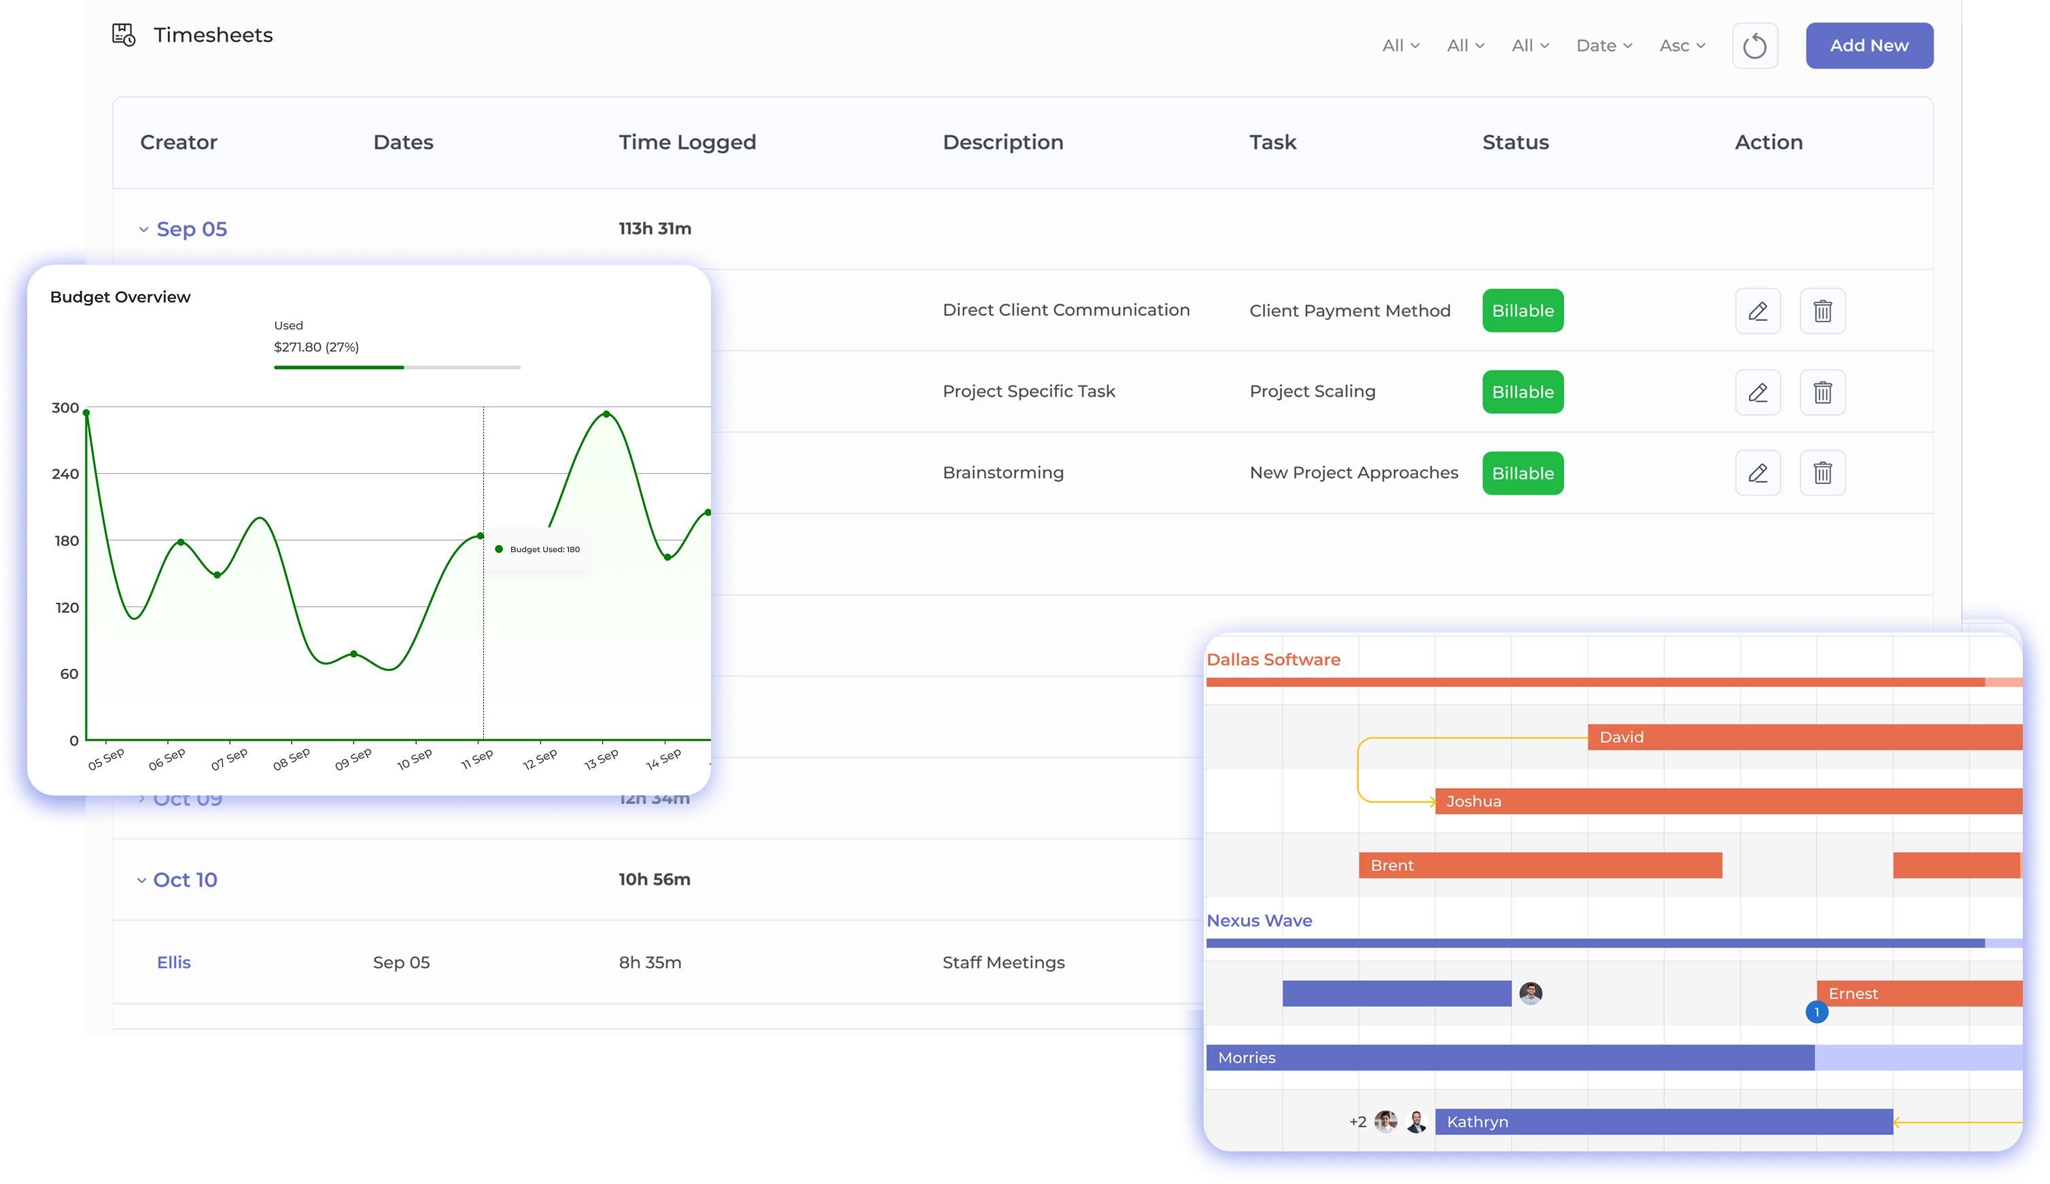Viewport: 2050px width, 1184px height.
Task: Click the refresh circular arrow icon
Action: pos(1754,46)
